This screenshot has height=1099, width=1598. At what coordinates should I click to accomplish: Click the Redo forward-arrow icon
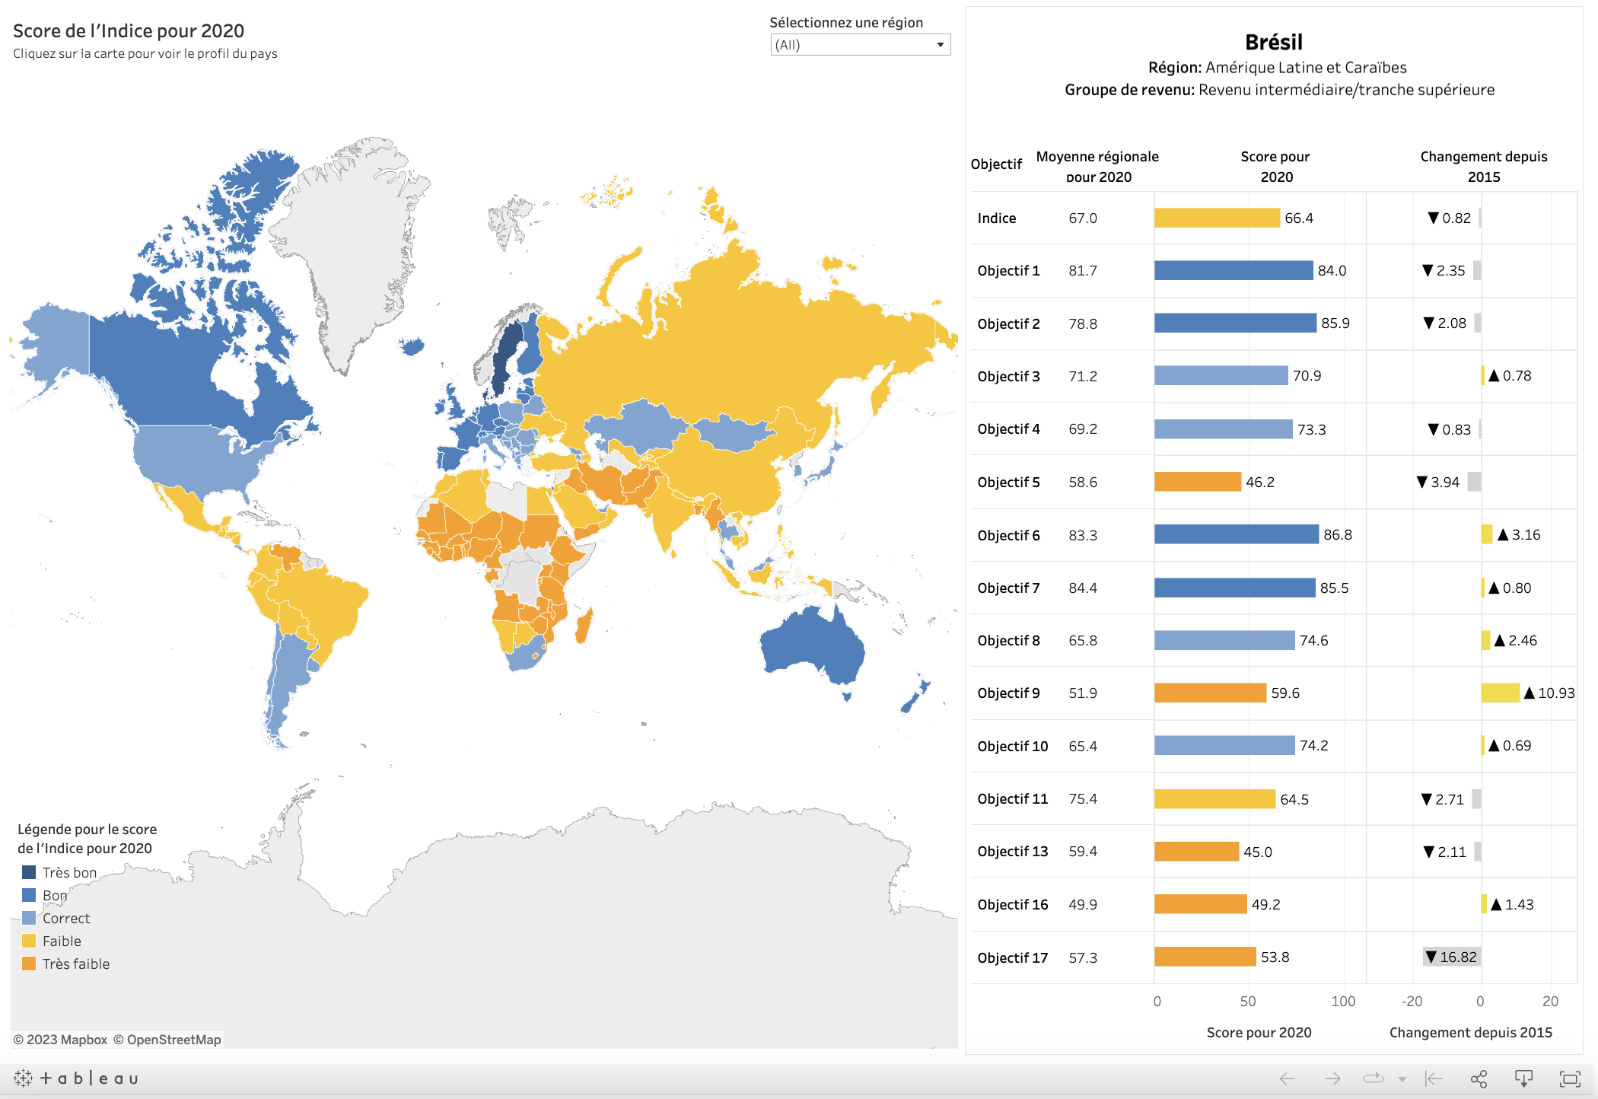tap(1332, 1078)
